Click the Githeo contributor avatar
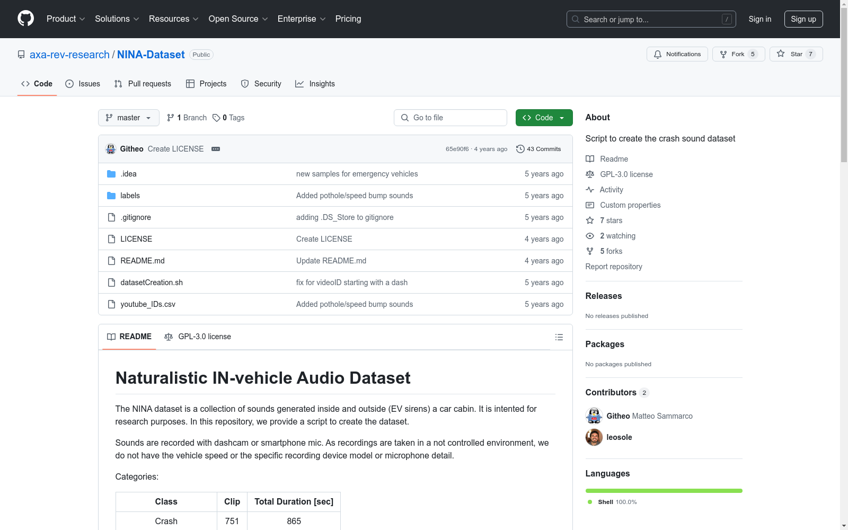848x530 pixels. [594, 416]
